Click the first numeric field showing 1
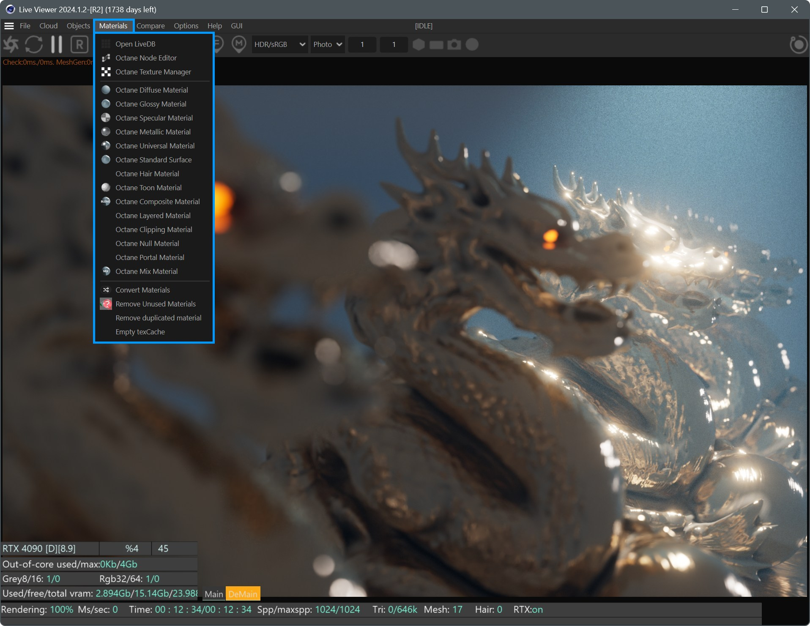Image resolution: width=810 pixels, height=626 pixels. click(362, 44)
